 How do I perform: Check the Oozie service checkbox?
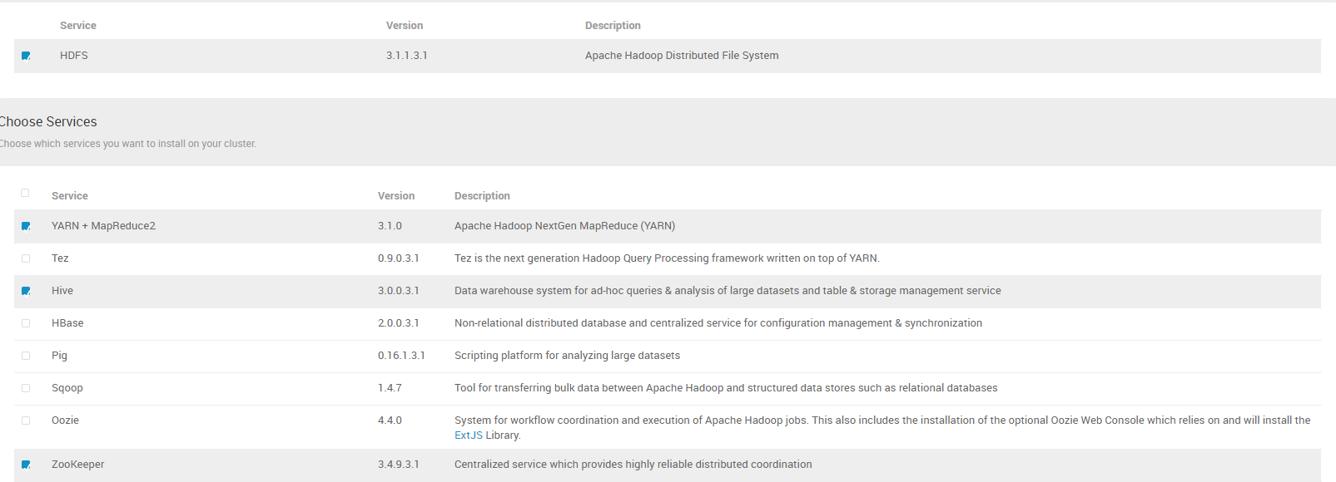(26, 421)
